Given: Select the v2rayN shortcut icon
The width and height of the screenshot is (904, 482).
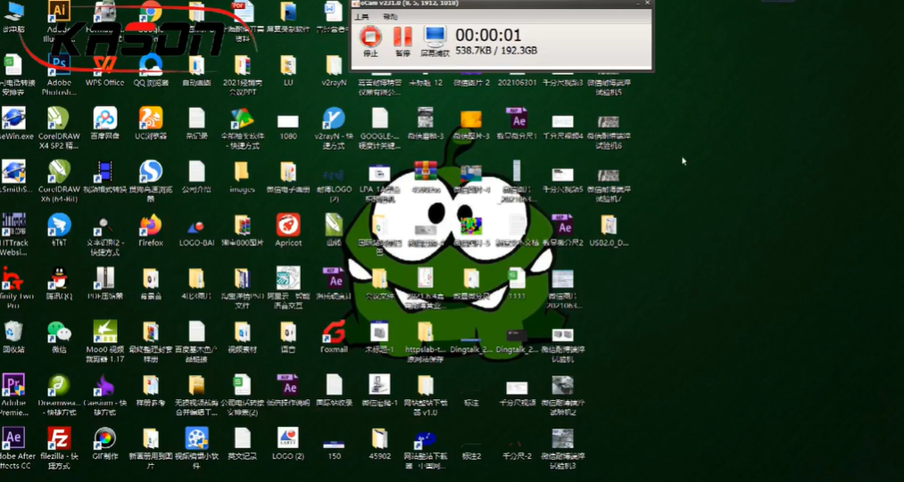Looking at the screenshot, I should click(x=334, y=118).
